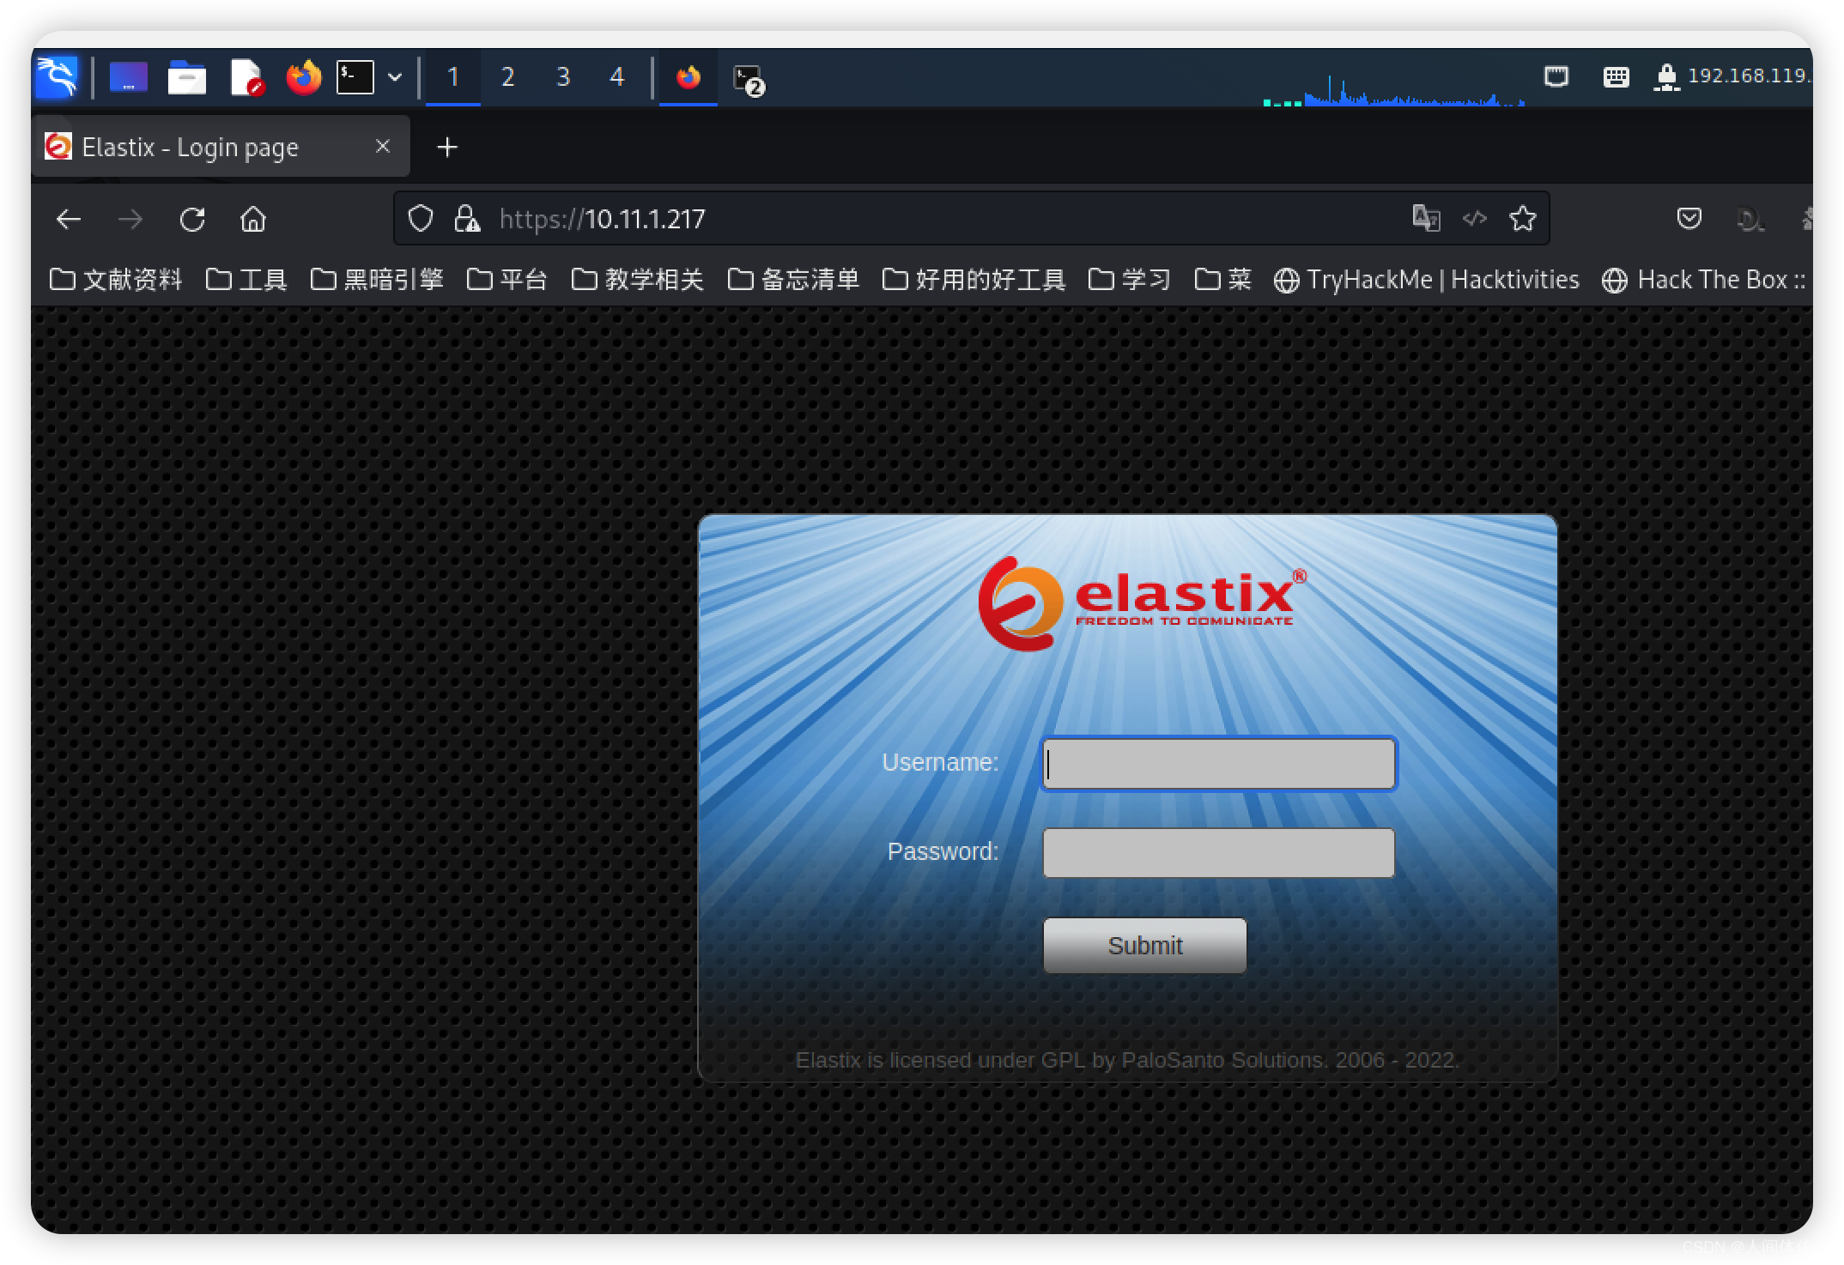Screen dimensions: 1844x1265
Task: Reload the current page
Action: click(192, 220)
